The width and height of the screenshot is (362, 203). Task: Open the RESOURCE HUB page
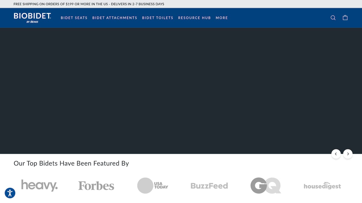[x=195, y=18]
